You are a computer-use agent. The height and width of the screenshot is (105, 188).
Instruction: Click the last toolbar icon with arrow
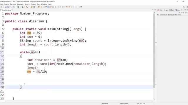tap(81, 7)
